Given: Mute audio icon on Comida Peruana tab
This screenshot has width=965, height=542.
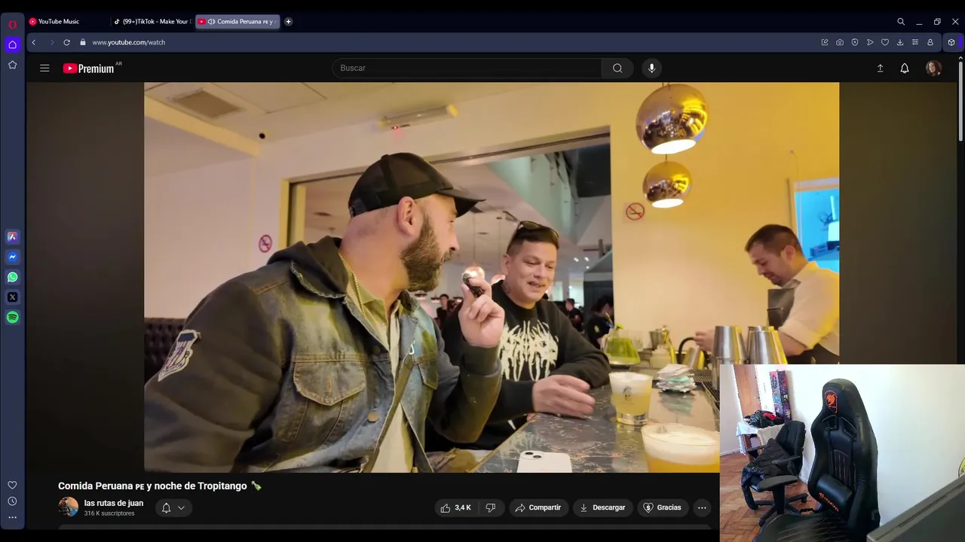Looking at the screenshot, I should tap(211, 22).
